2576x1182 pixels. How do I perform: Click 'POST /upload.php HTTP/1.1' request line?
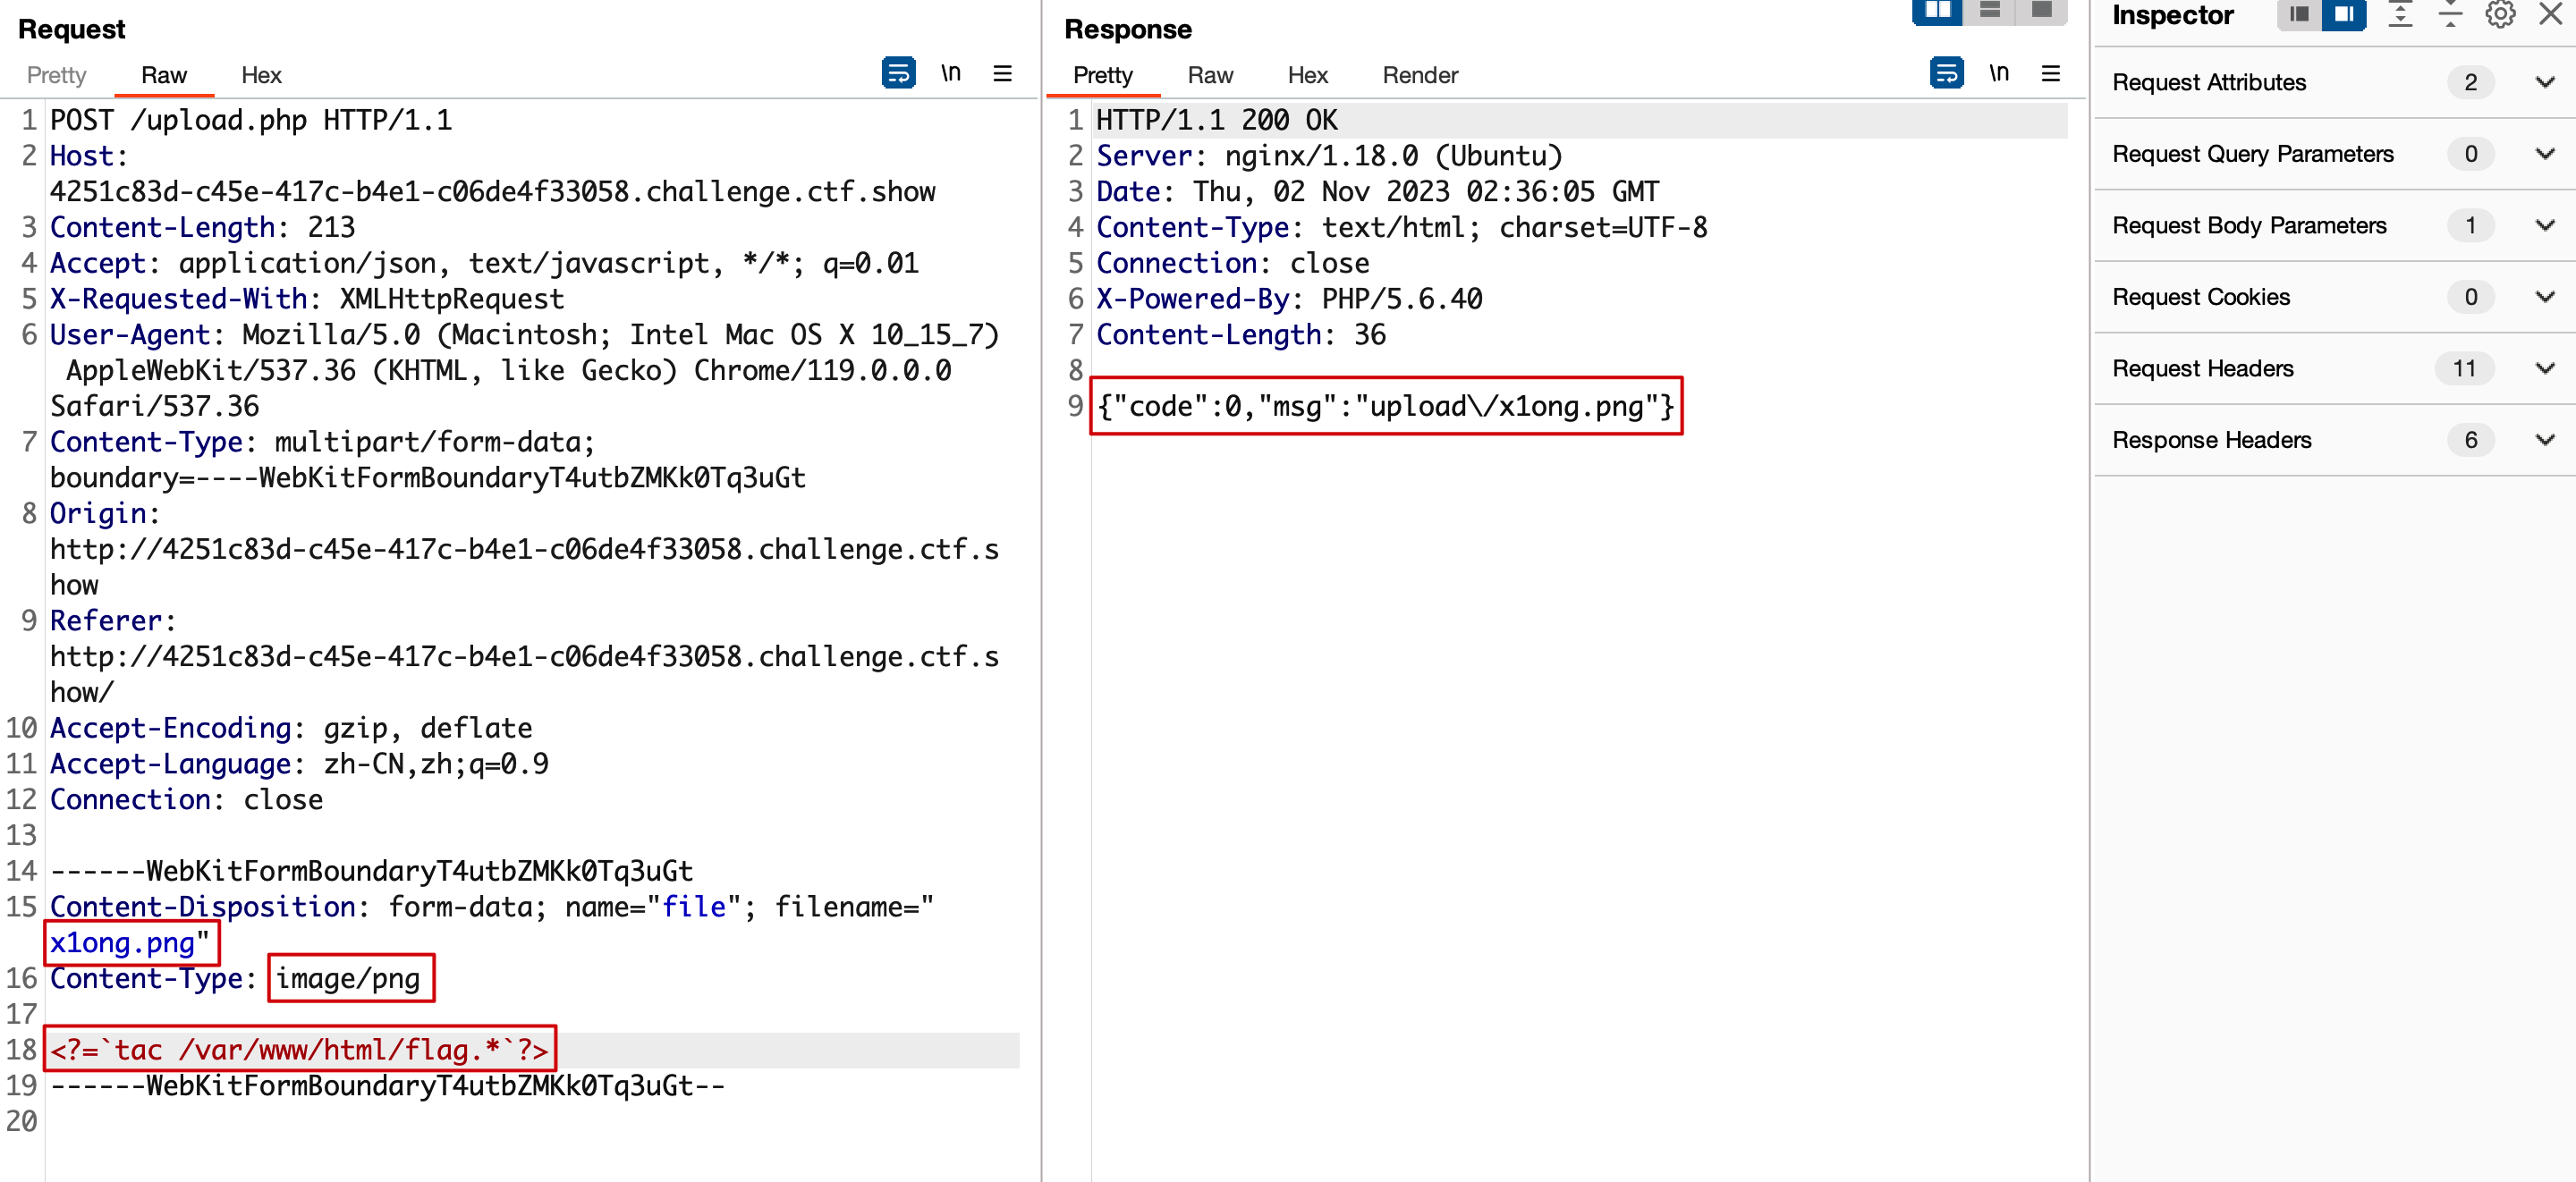[x=251, y=120]
